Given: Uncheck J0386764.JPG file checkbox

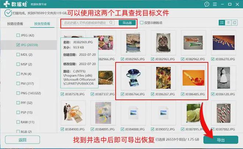Looking at the screenshot, I should tap(123, 94).
